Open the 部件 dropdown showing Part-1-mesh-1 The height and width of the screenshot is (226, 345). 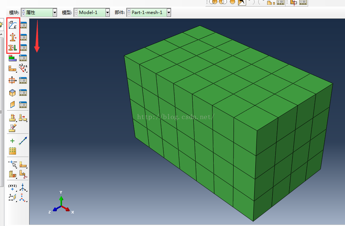tap(169, 13)
